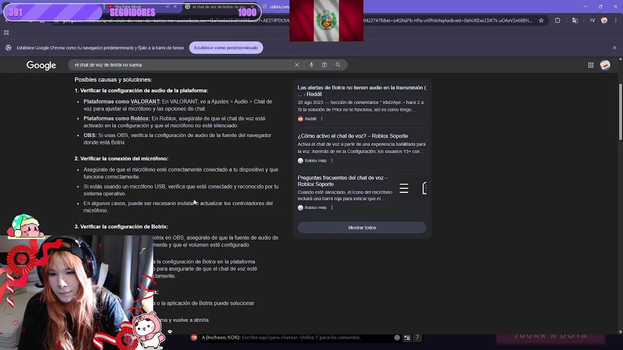Open options beside '¿Cómo activo el chat de voz?' result
Image resolution: width=623 pixels, height=350 pixels.
coord(332,160)
